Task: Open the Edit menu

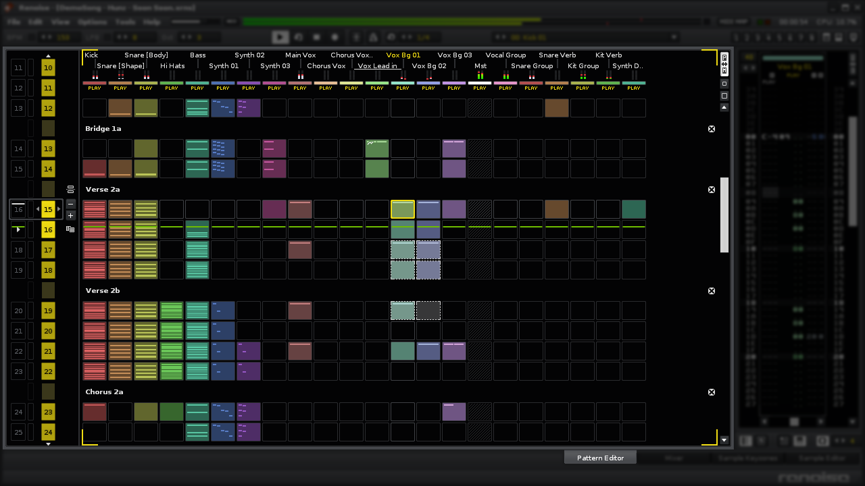Action: (x=35, y=22)
